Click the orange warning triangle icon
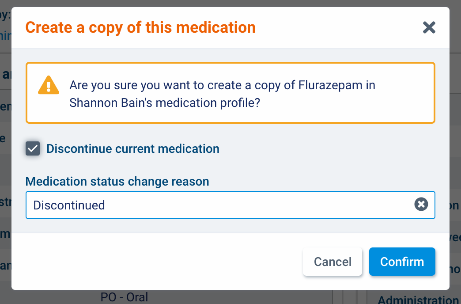The width and height of the screenshot is (461, 304). (48, 85)
